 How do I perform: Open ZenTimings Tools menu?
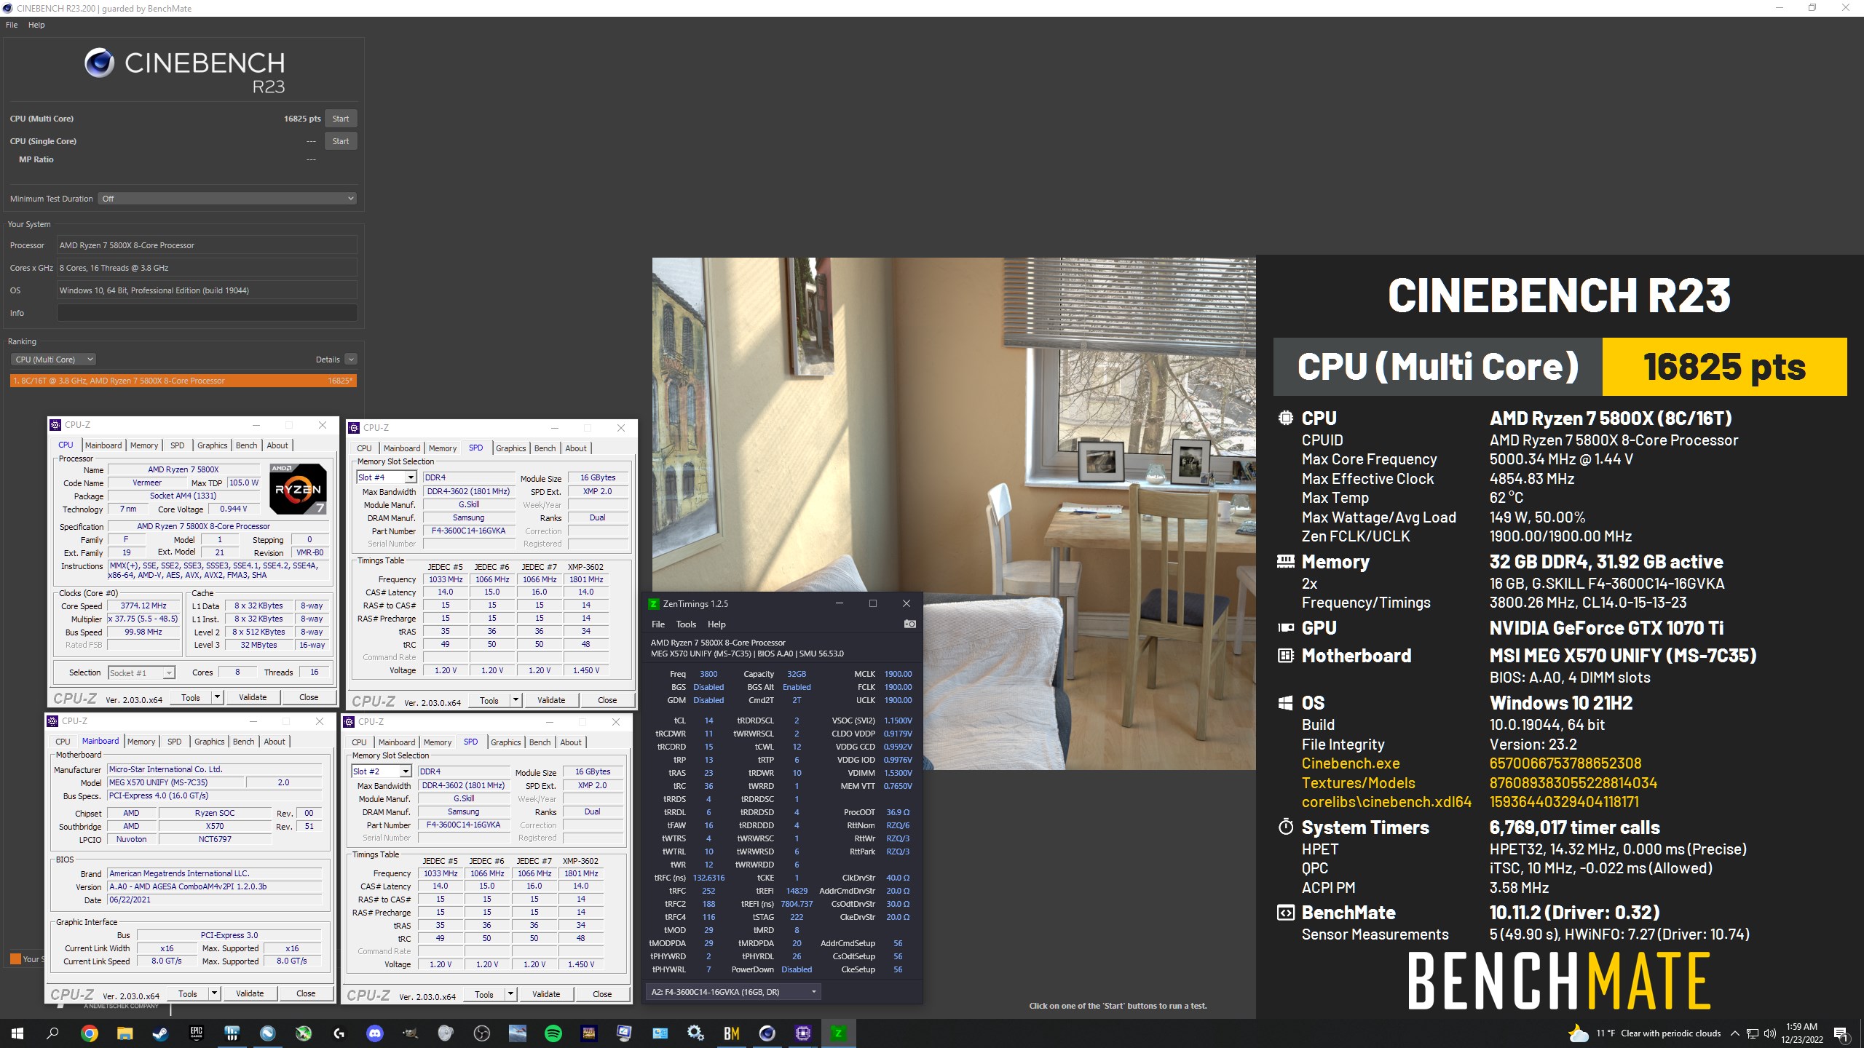click(686, 624)
